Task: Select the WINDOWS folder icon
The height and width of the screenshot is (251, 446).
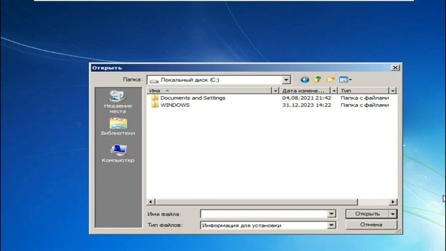Action: [155, 105]
